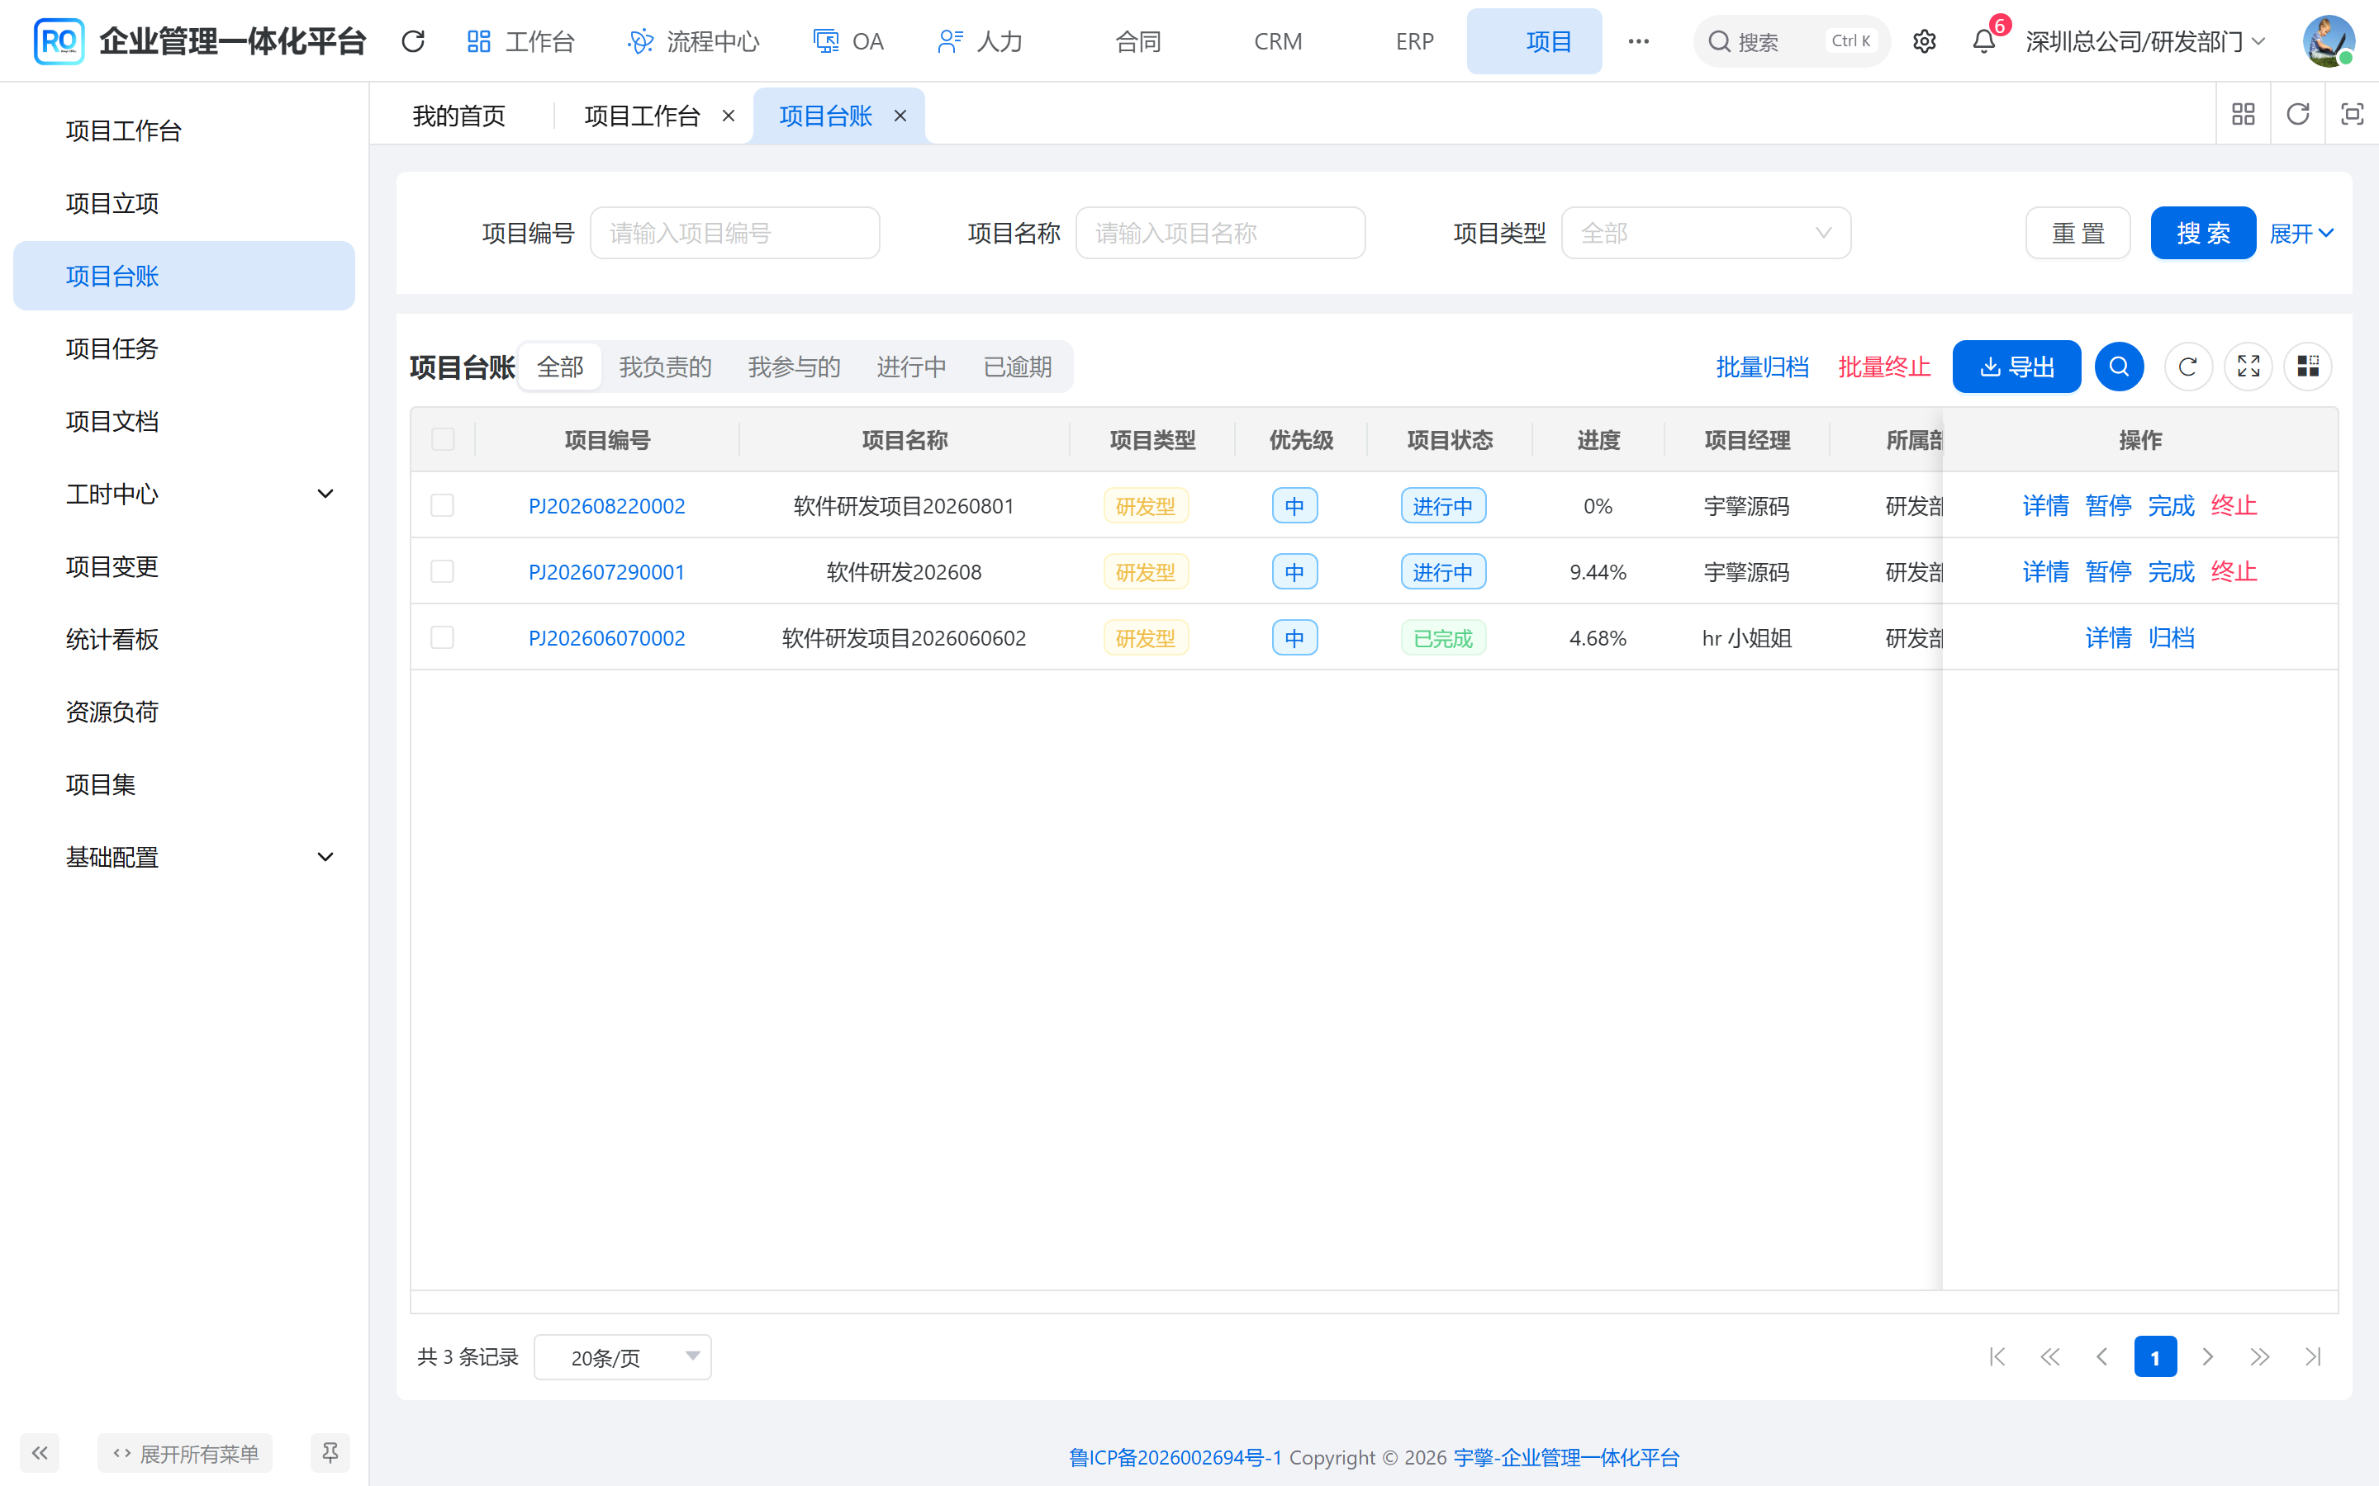Click the refresh icon beside platform title
Image resolution: width=2379 pixels, height=1486 pixels.
click(413, 41)
